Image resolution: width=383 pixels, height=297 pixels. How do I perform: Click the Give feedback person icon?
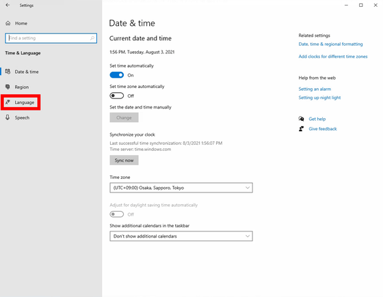pyautogui.click(x=301, y=128)
